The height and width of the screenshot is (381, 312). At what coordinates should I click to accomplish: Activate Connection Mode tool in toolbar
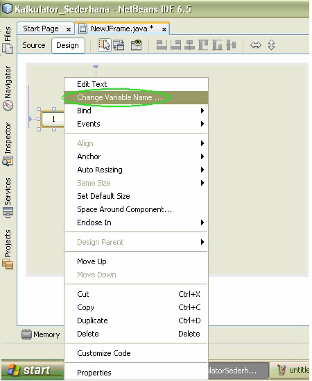119,45
